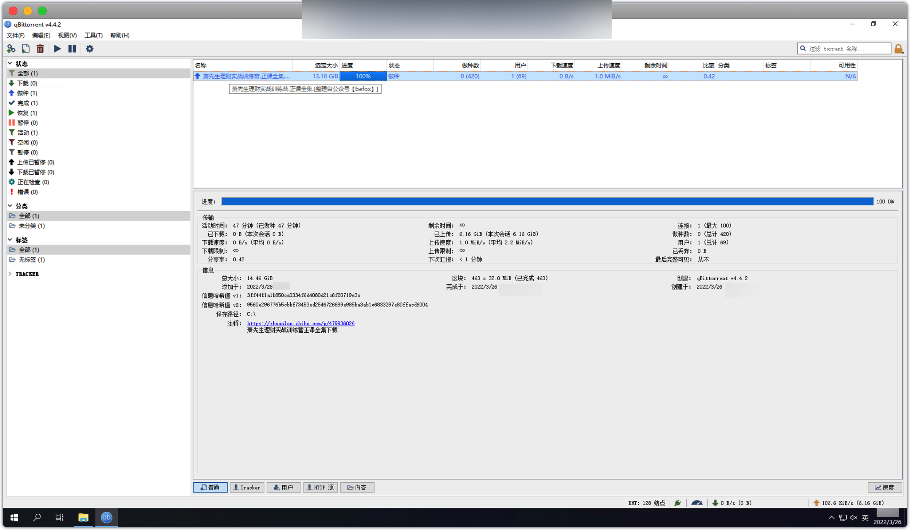This screenshot has height=530, width=910.
Task: Select 无标签 (1) tag filter
Action: tap(99, 260)
